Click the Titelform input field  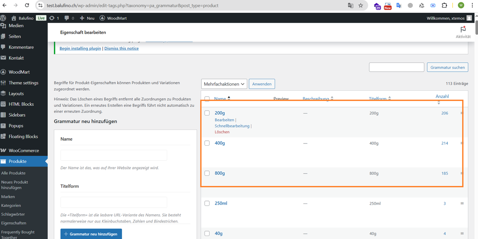pos(114,202)
